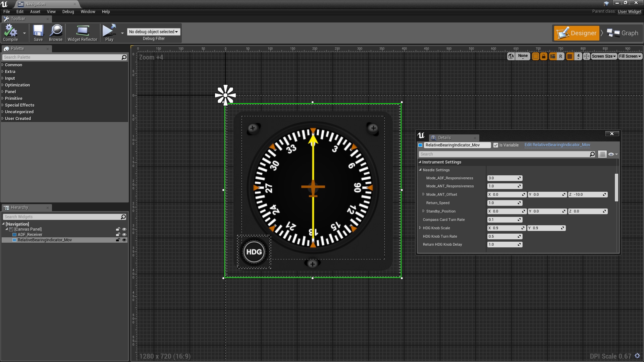Image resolution: width=644 pixels, height=362 pixels.
Task: Expand the Extra palette category
Action: click(3, 72)
